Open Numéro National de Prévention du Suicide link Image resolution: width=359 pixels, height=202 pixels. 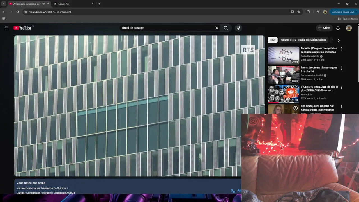(42, 188)
